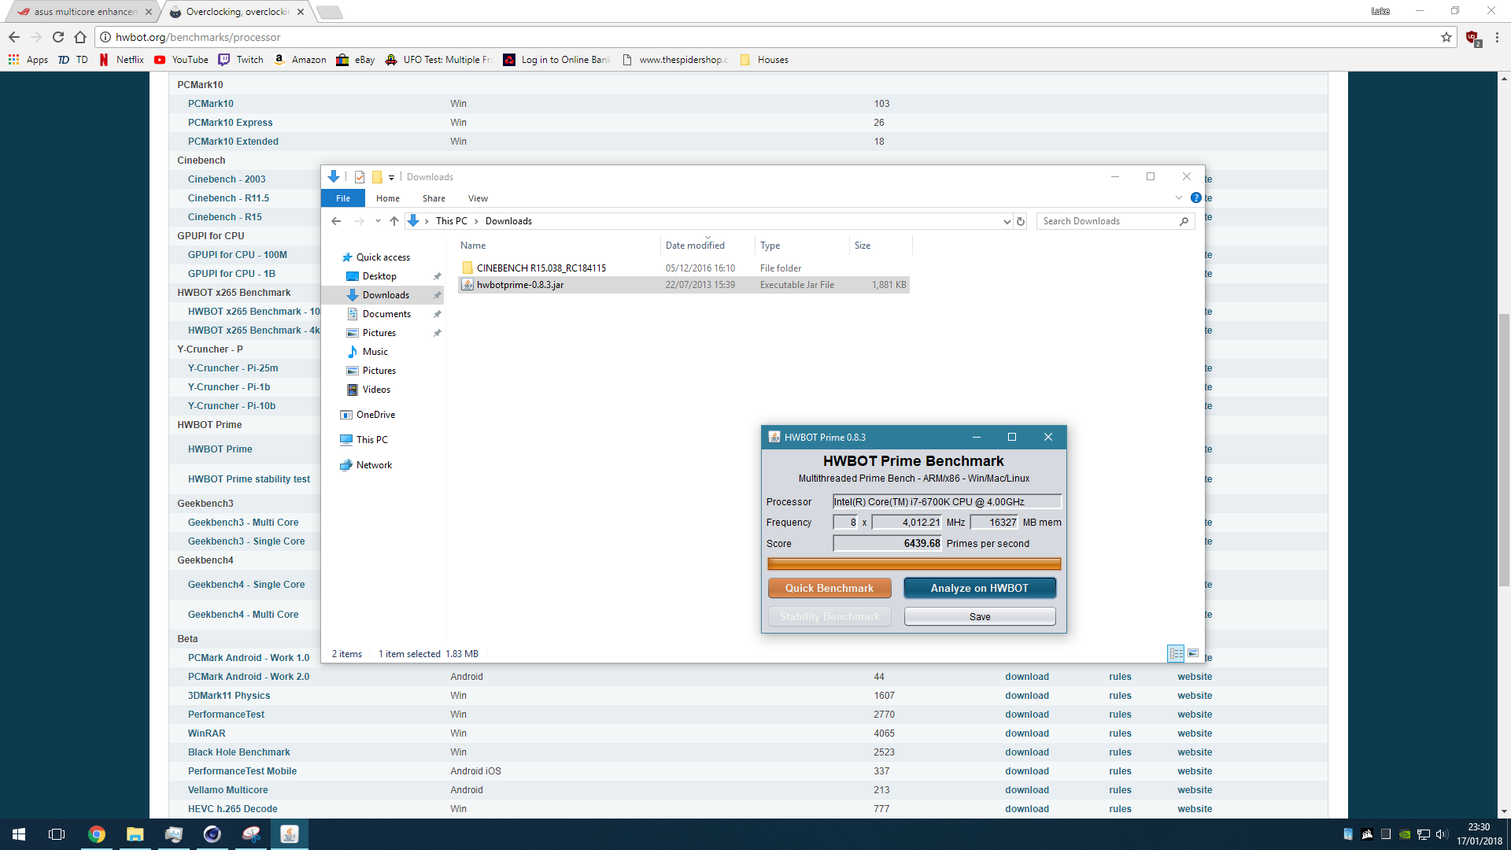The width and height of the screenshot is (1511, 850).
Task: Click the uBlock extension icon in Chrome
Action: (x=1472, y=38)
